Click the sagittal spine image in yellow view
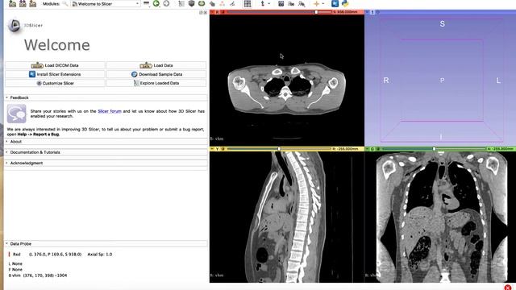The width and height of the screenshot is (516, 290). click(286, 217)
